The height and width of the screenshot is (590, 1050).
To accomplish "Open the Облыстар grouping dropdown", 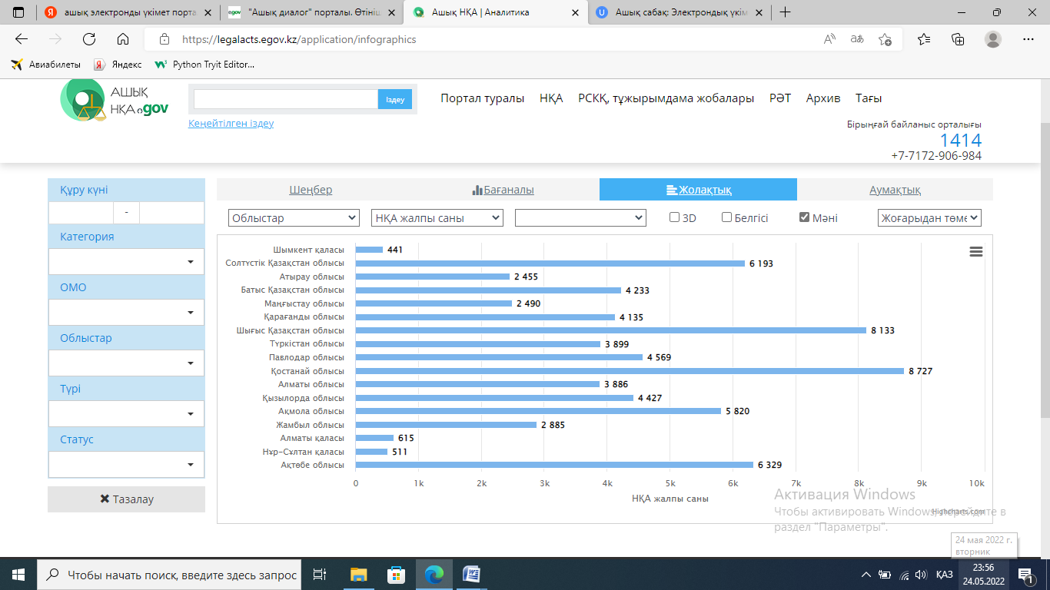I will 294,218.
